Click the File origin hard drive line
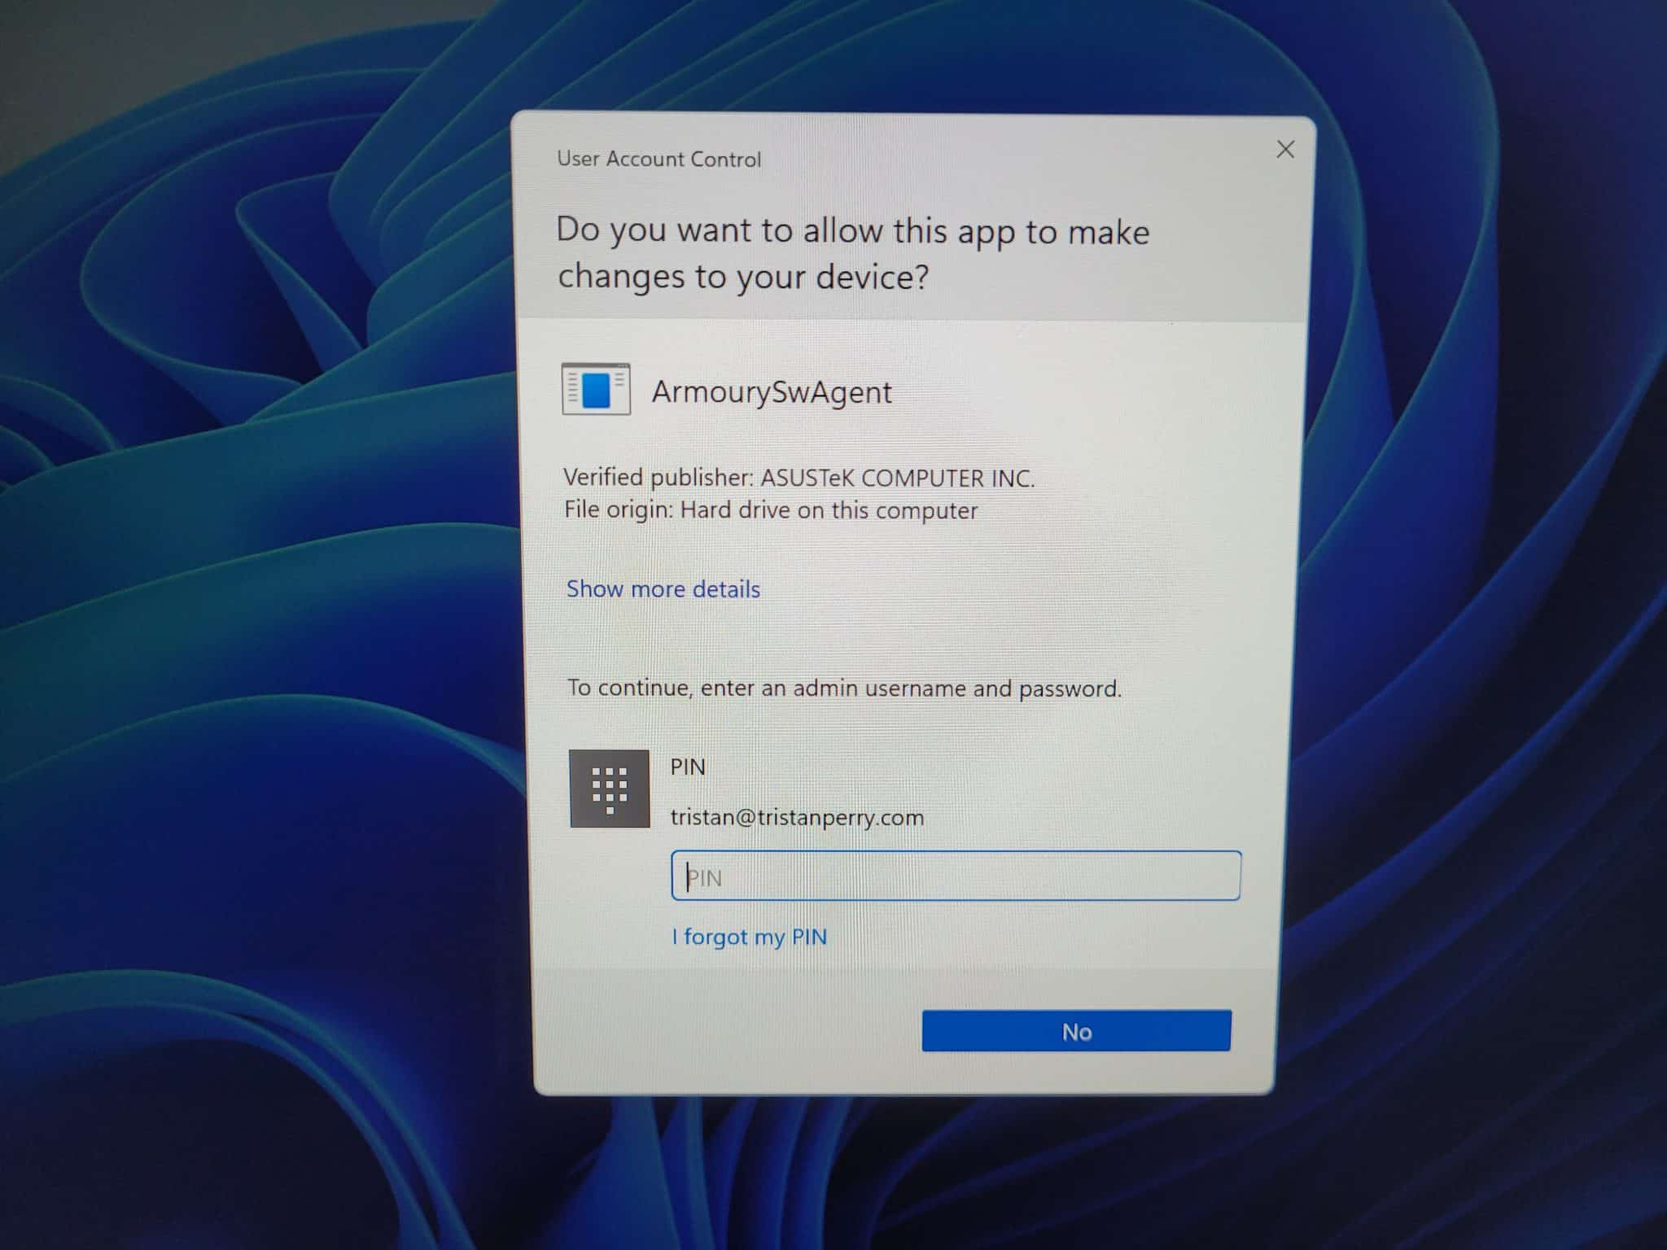The height and width of the screenshot is (1250, 1667). pyautogui.click(x=771, y=510)
